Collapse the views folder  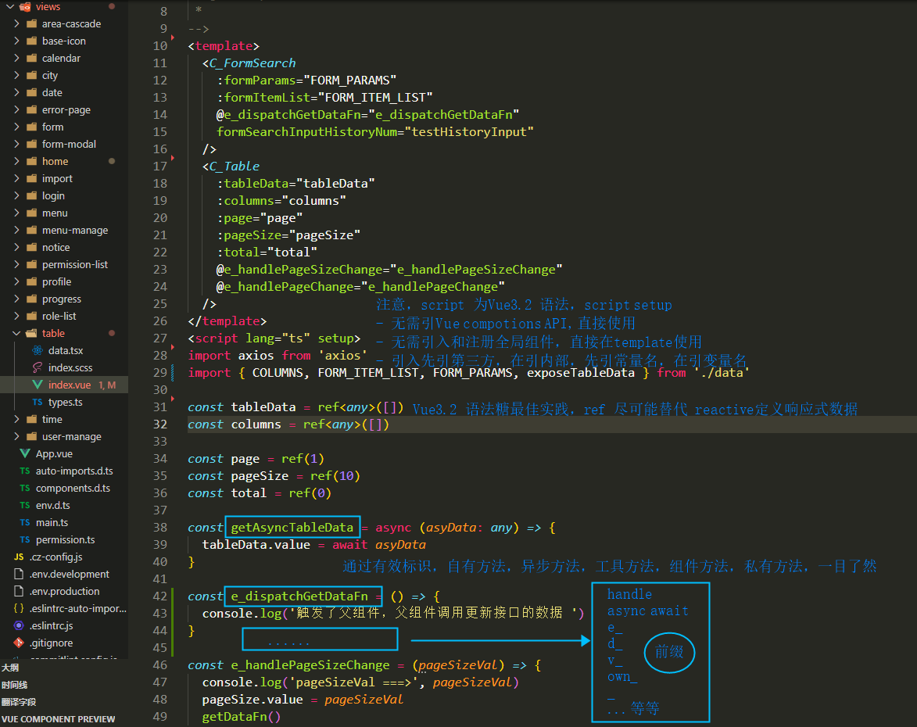pyautogui.click(x=10, y=7)
